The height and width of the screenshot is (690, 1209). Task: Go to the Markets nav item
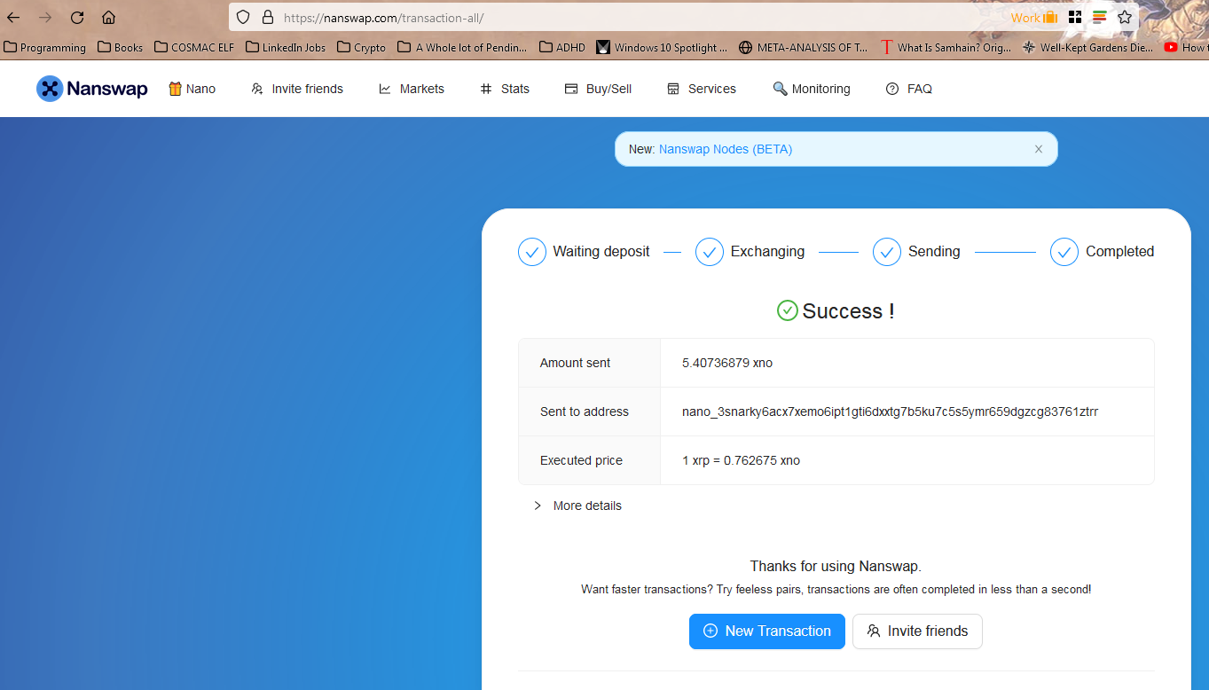412,89
